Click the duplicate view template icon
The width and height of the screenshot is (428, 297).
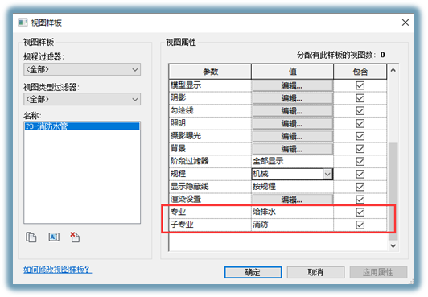pyautogui.click(x=31, y=237)
